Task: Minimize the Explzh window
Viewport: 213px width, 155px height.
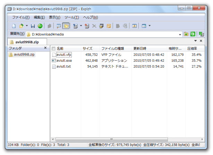Action: click(182, 8)
